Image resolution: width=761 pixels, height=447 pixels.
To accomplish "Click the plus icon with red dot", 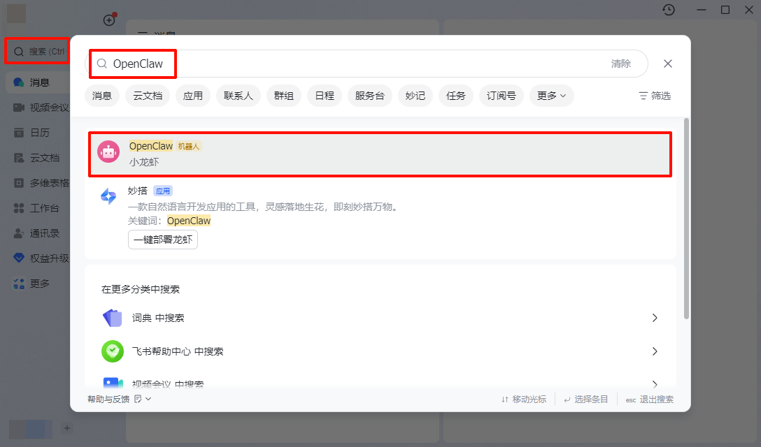I will 109,20.
